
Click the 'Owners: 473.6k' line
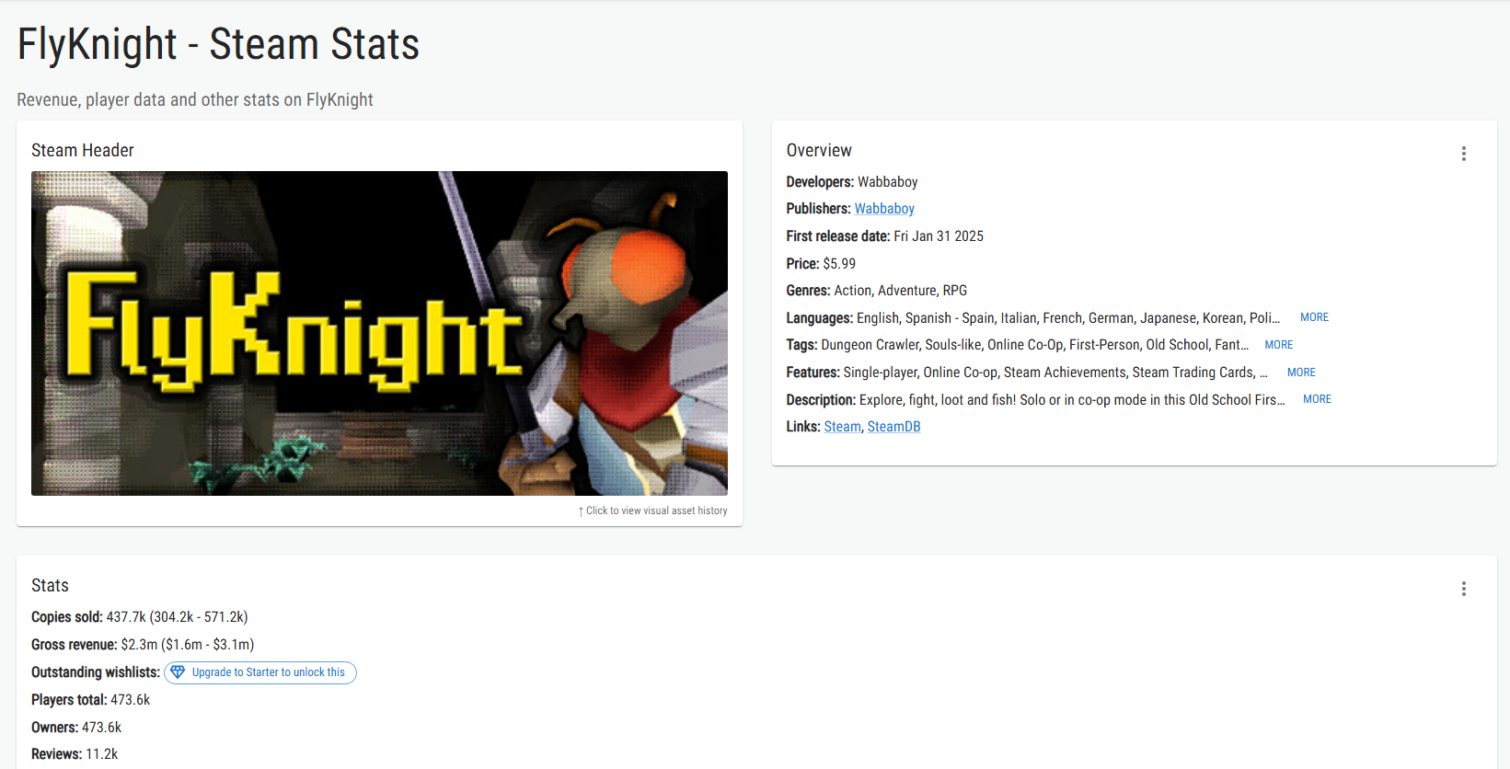[x=76, y=728]
